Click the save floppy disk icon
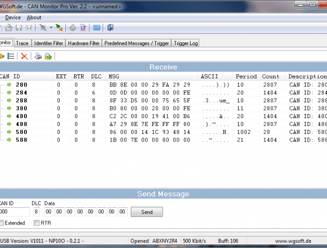This screenshot has height=248, width=327. pos(19,28)
